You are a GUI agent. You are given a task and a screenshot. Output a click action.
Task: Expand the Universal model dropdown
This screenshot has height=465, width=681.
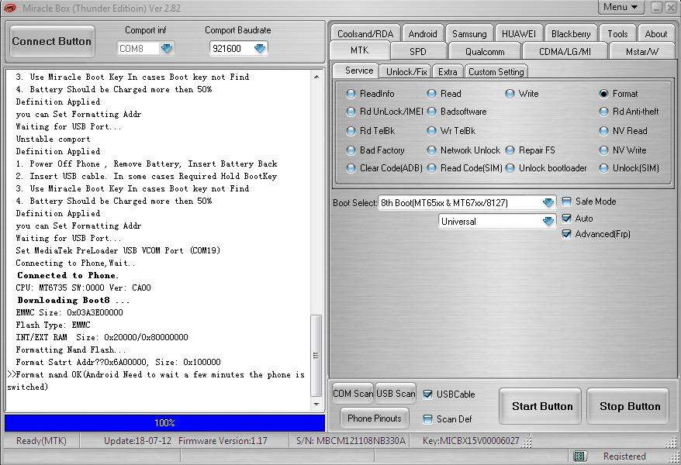point(548,221)
